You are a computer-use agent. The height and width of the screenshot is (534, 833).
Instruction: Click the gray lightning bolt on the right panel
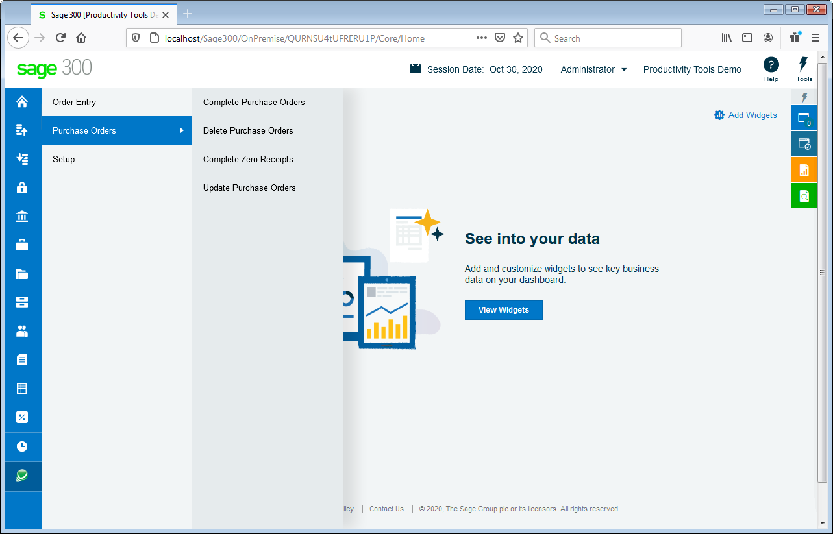point(804,97)
